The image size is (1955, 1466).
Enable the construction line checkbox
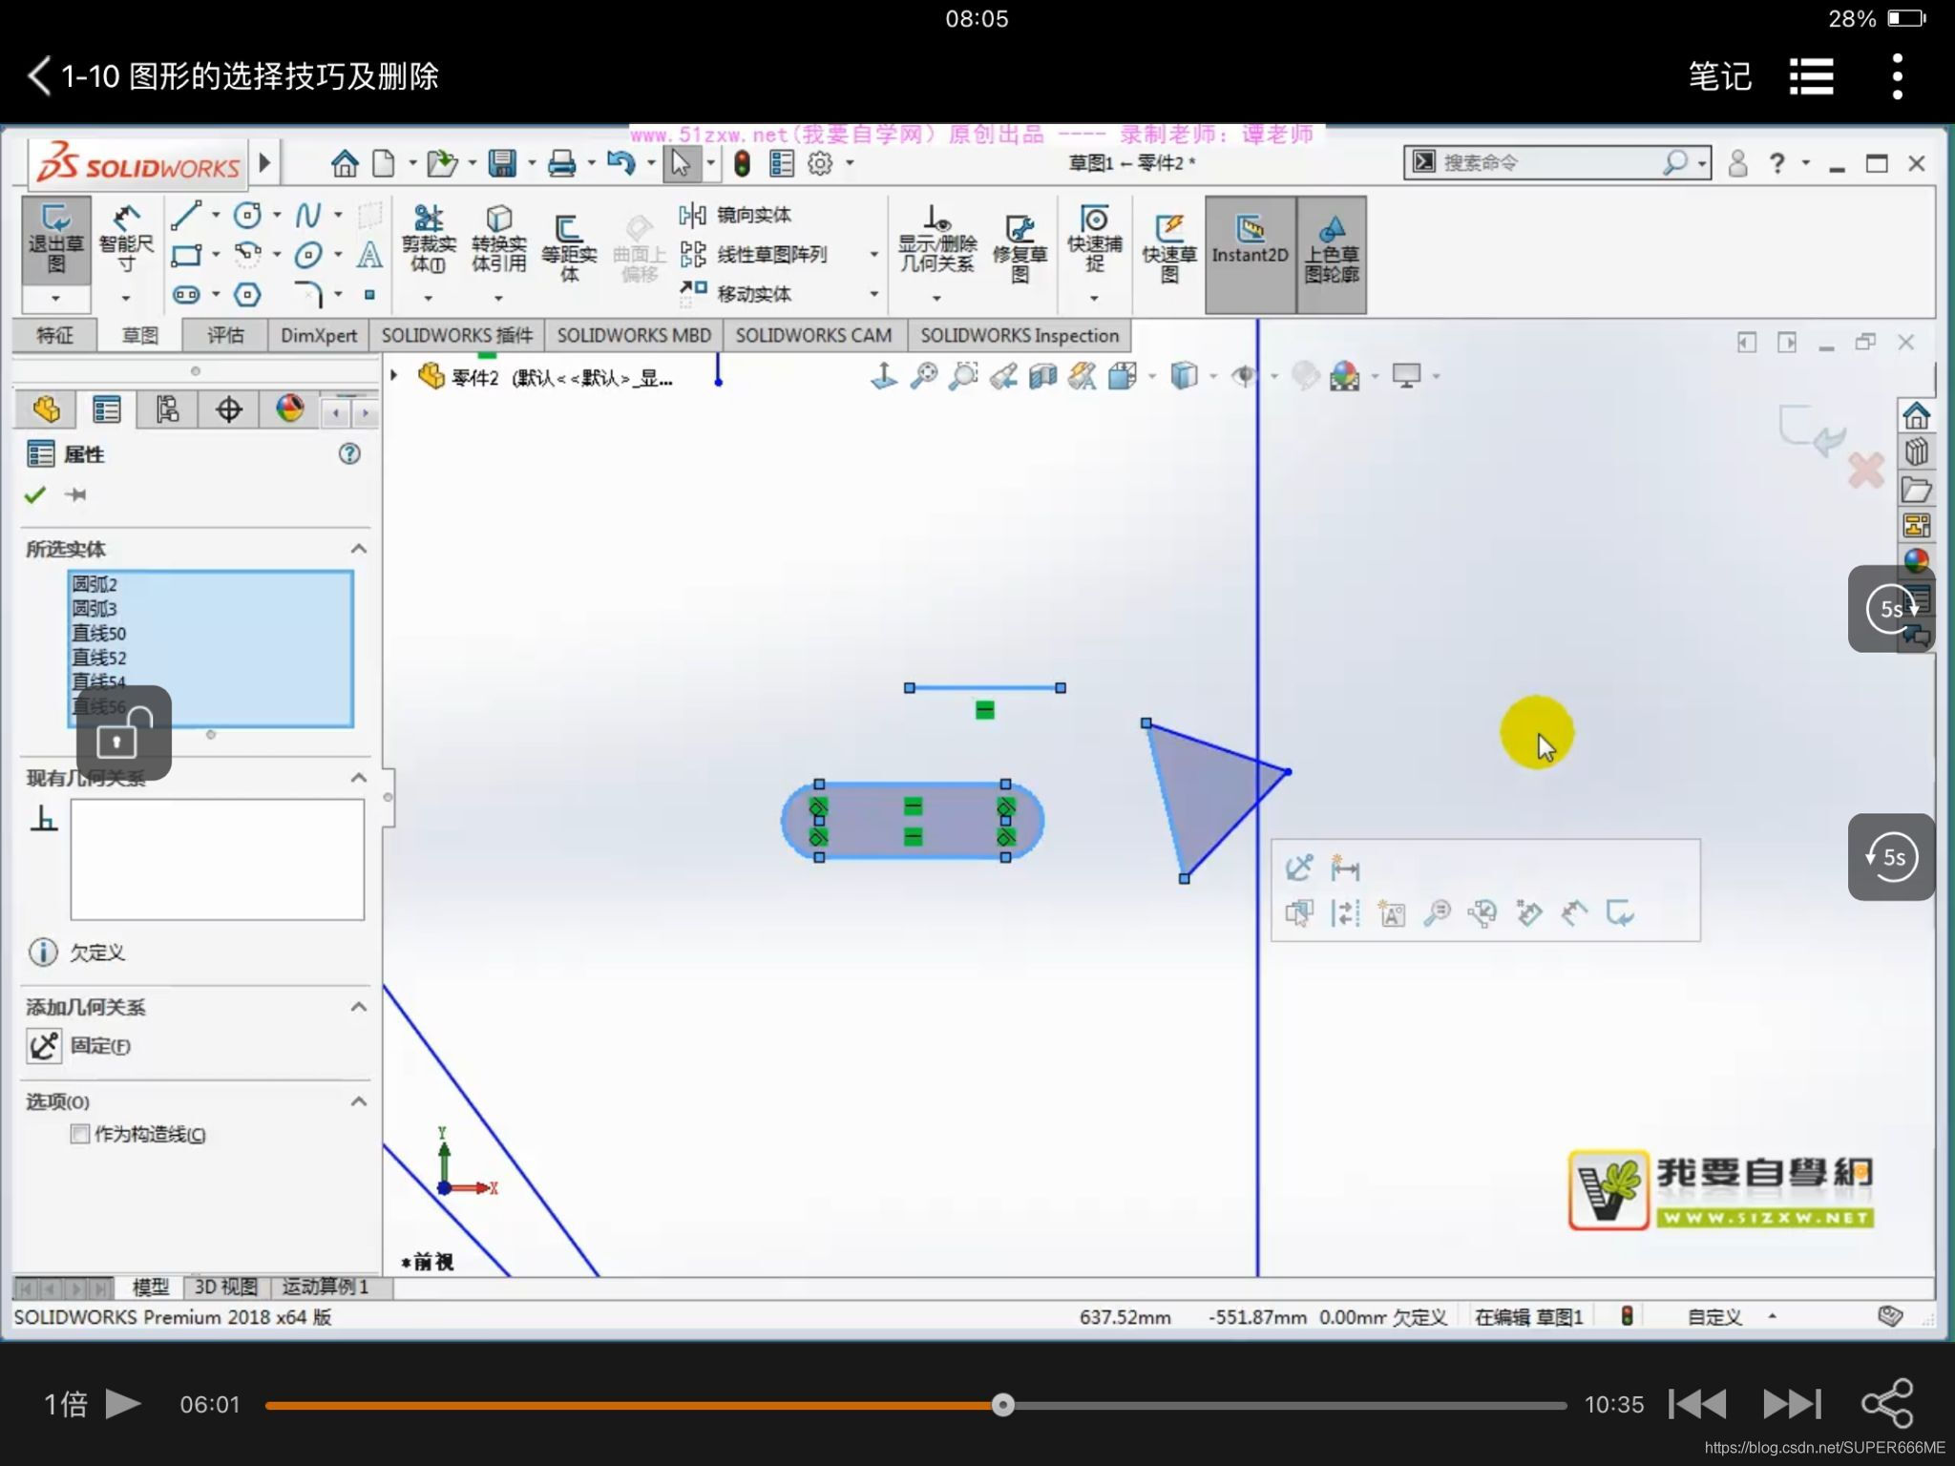[x=80, y=1134]
